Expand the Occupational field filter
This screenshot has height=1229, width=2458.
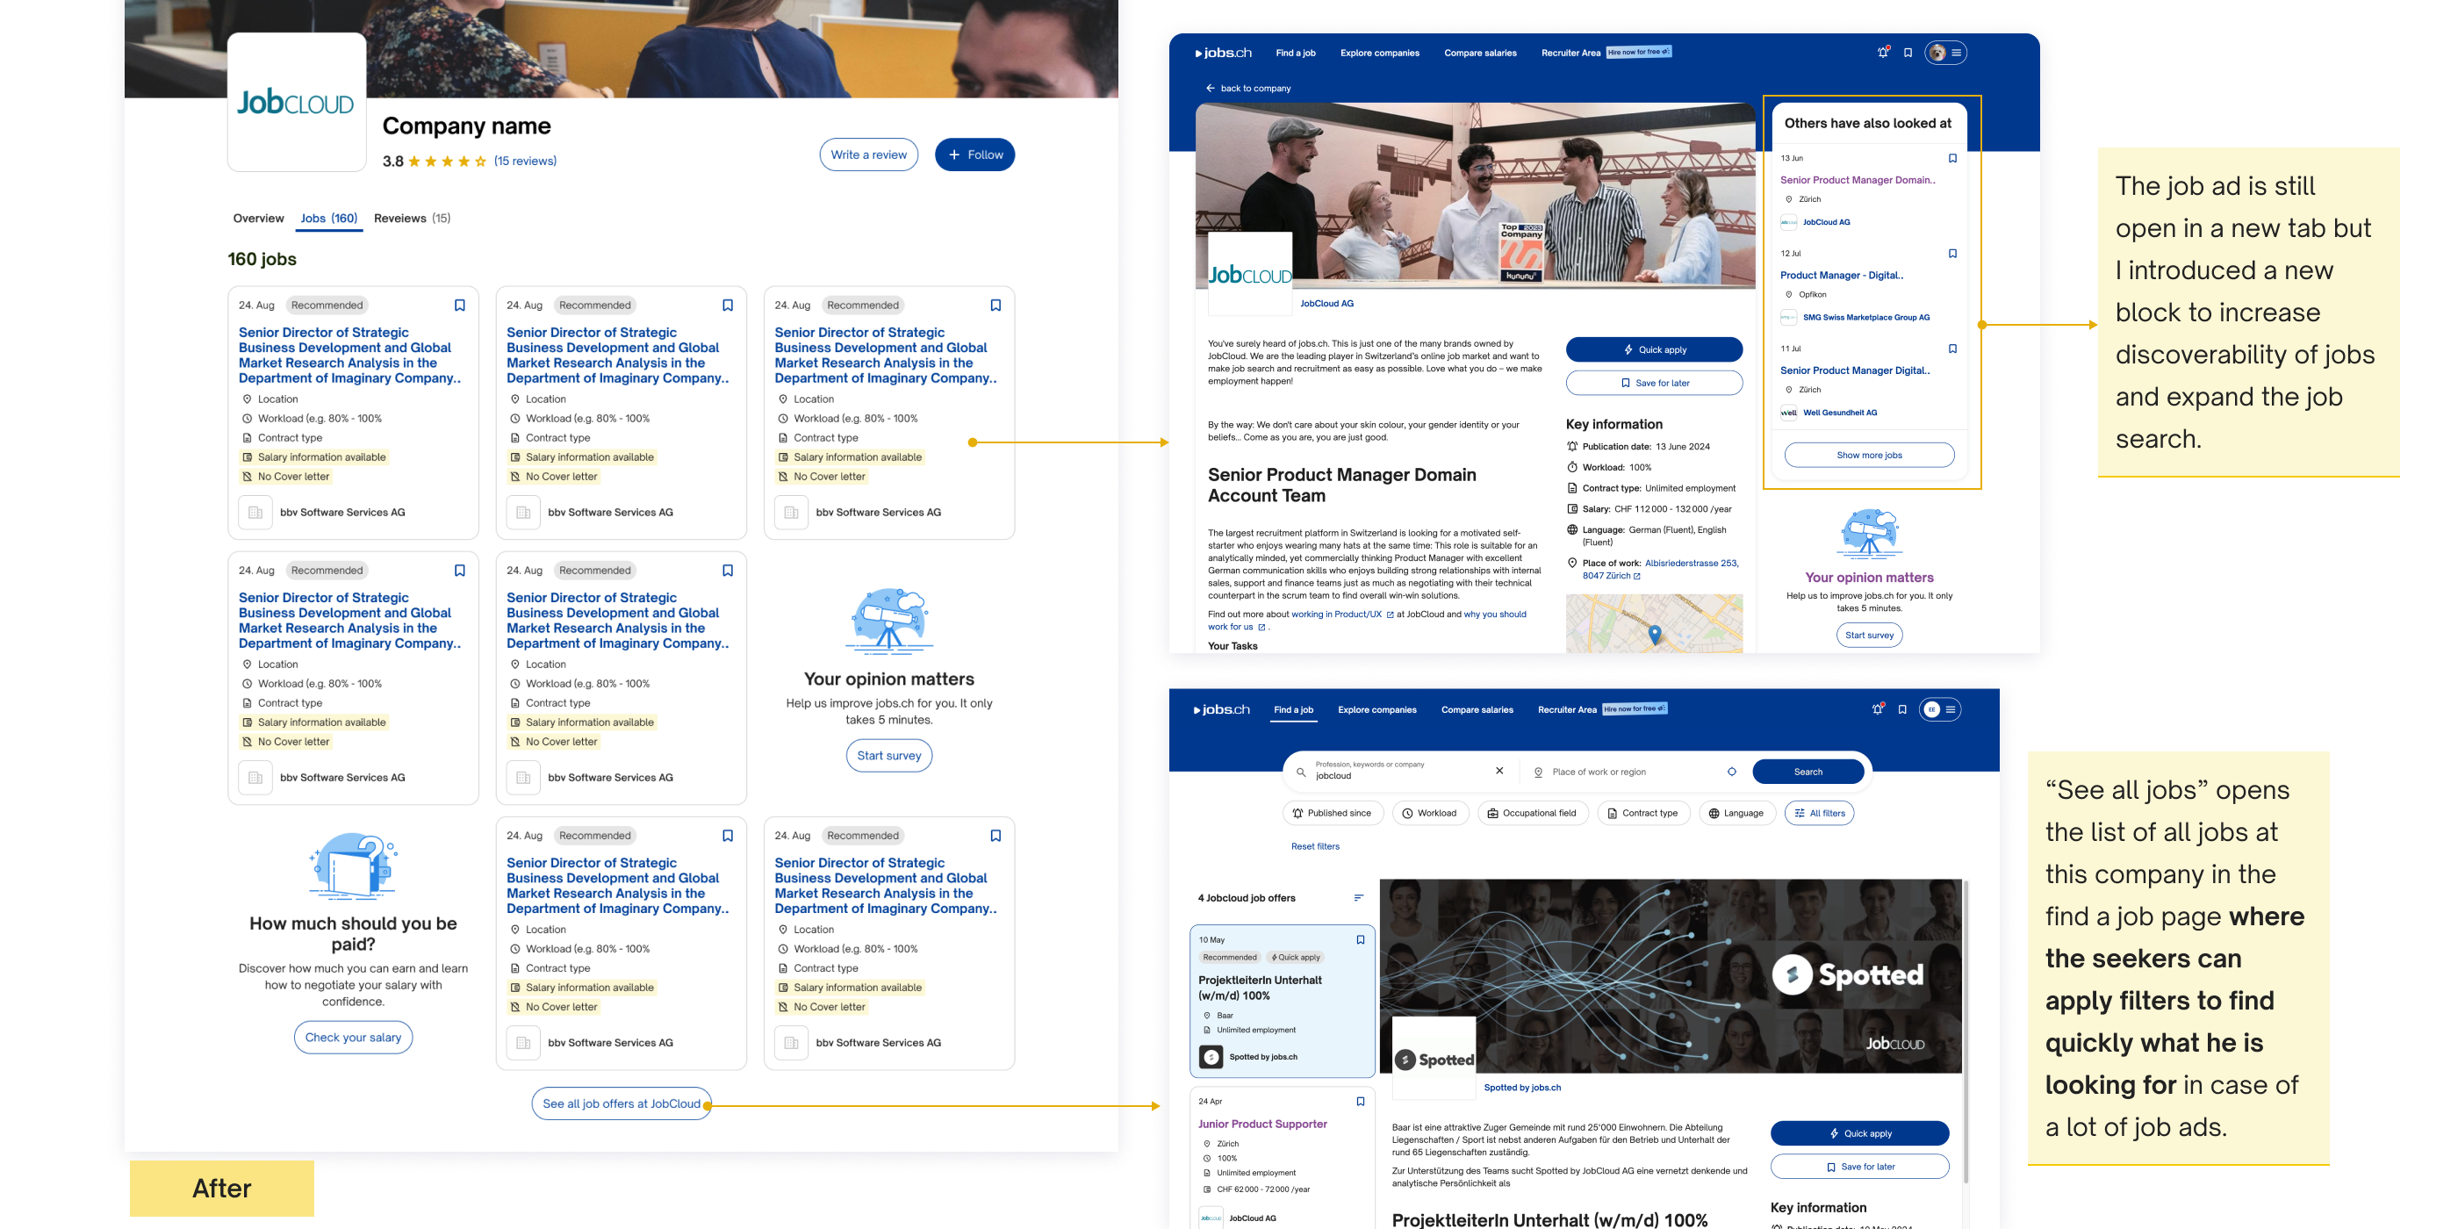click(x=1532, y=814)
